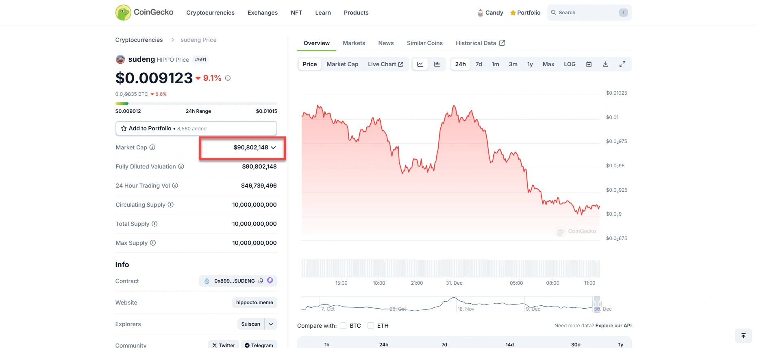Switch to candlestick chart icon
The image size is (757, 348).
tap(437, 64)
